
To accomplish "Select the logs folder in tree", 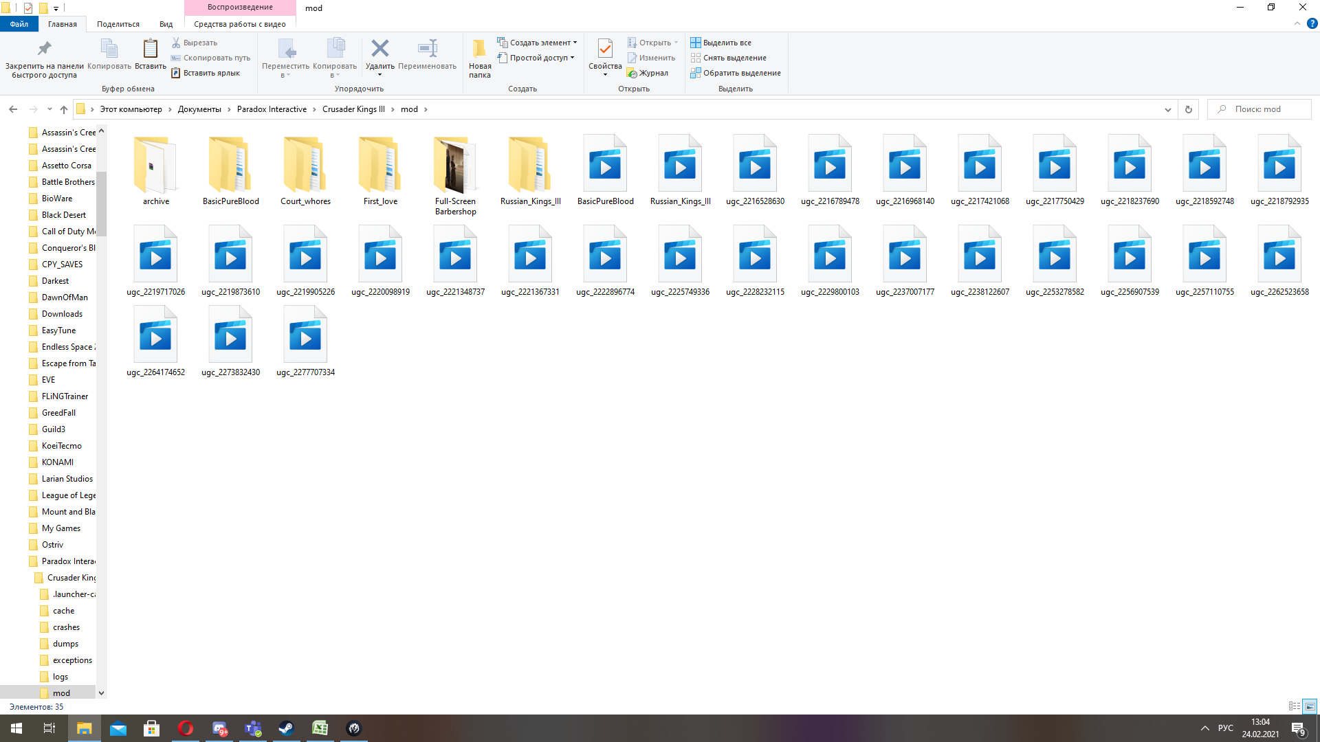I will (x=60, y=677).
